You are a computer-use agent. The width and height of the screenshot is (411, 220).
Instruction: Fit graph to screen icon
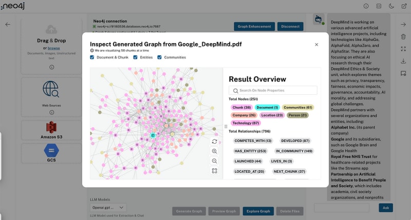[214, 171]
